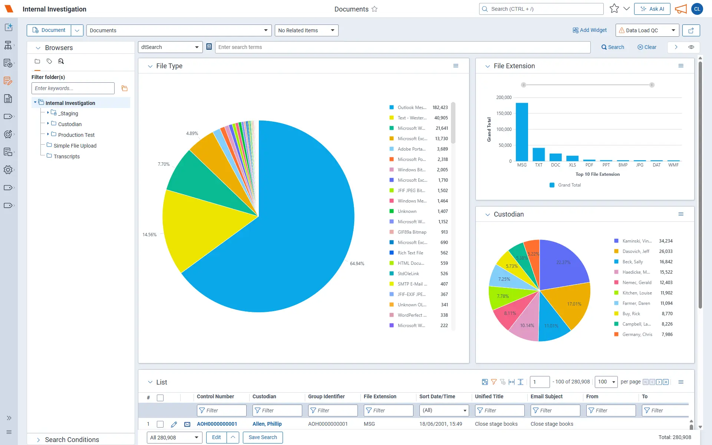Expand the Custodian folder in tree
Viewport: 712px width, 445px height.
tap(48, 123)
